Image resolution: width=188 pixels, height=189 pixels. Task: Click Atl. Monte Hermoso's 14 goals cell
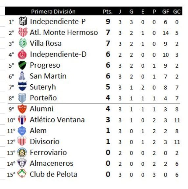click(x=166, y=33)
